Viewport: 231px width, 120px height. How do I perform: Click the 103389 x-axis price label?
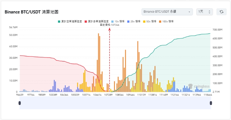coord(53,95)
